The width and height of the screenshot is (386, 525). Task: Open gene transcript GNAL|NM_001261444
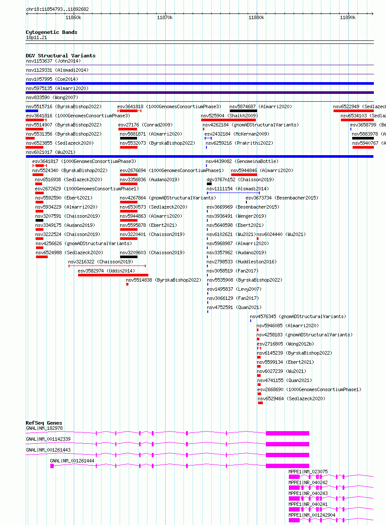click(x=72, y=461)
